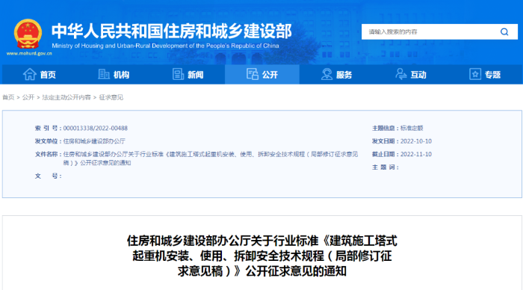
Task: Open the 机构 navigation tab
Action: click(114, 75)
